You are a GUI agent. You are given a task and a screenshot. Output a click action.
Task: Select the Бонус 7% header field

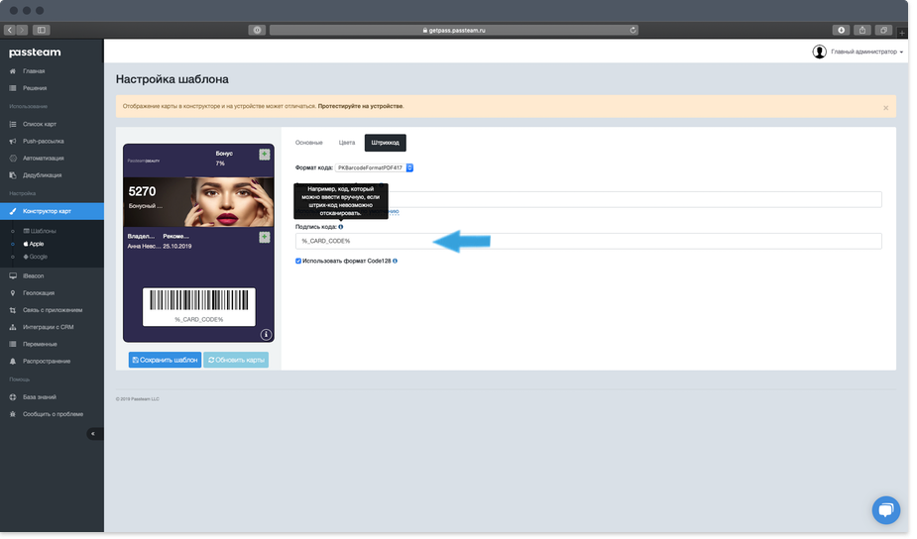click(x=224, y=159)
